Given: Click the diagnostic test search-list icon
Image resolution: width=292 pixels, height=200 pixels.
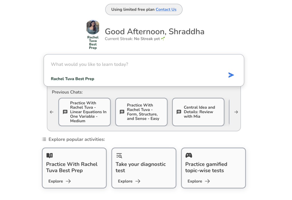Looking at the screenshot, I should point(119,156).
